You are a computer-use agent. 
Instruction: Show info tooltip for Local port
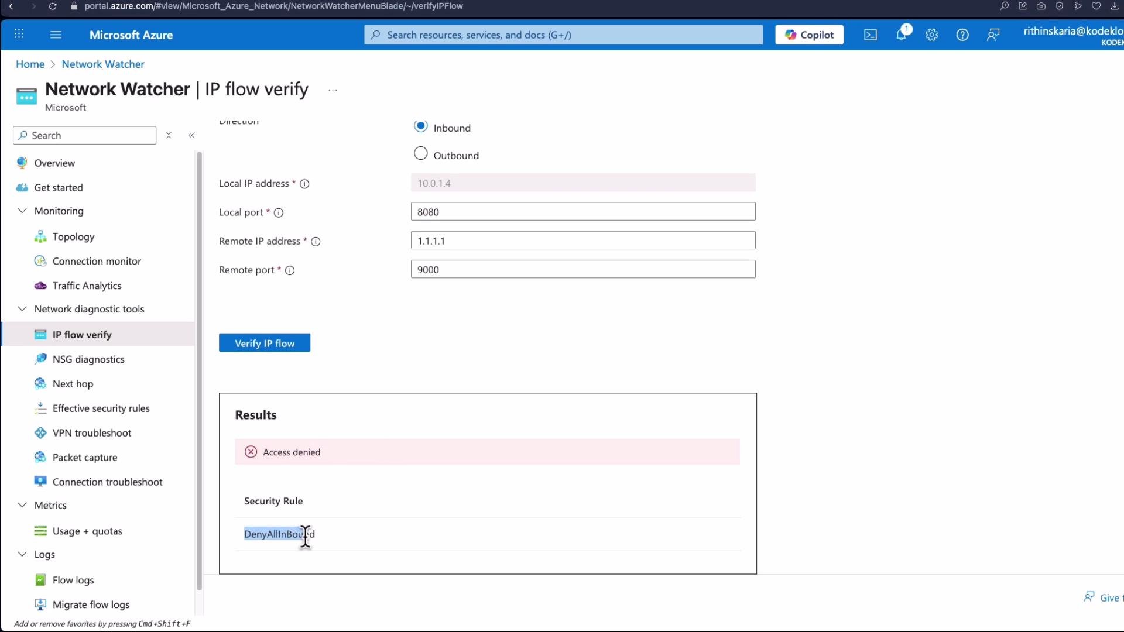[279, 212]
